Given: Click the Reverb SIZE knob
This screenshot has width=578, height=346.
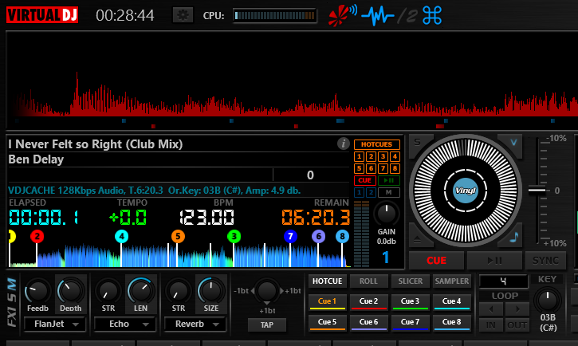Looking at the screenshot, I should click(x=210, y=292).
